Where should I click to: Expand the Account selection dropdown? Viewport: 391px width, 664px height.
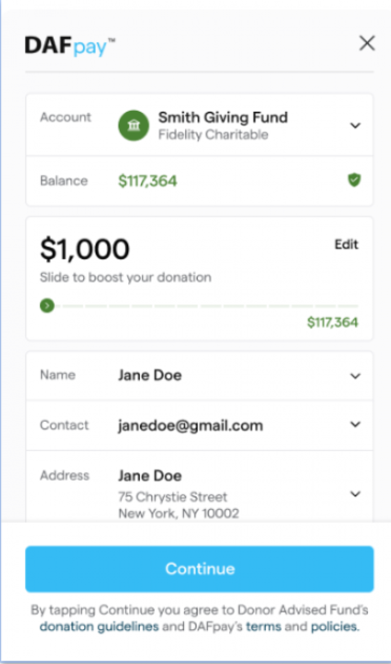click(355, 126)
